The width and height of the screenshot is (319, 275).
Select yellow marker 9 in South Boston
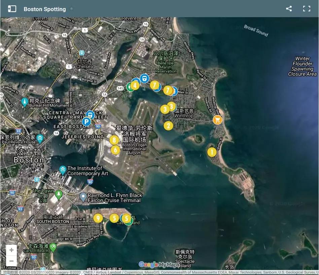click(98, 218)
